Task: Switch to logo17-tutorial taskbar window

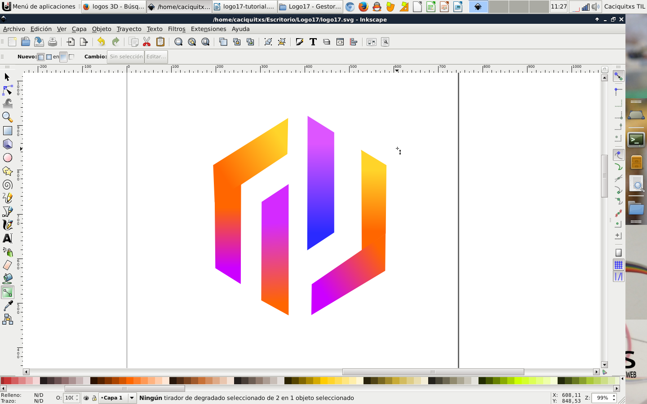Action: tap(244, 6)
